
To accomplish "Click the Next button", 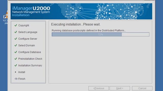I will pos(120,88).
